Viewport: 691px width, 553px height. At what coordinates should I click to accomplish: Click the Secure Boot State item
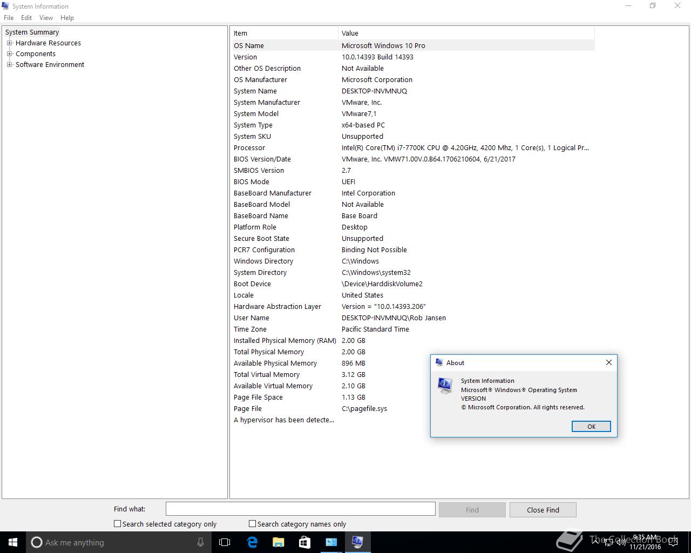tap(261, 238)
